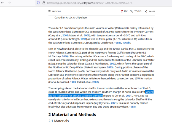Open the Lazier & Wright 1993 citation
This screenshot has height=123, width=172.
[x=83, y=39]
